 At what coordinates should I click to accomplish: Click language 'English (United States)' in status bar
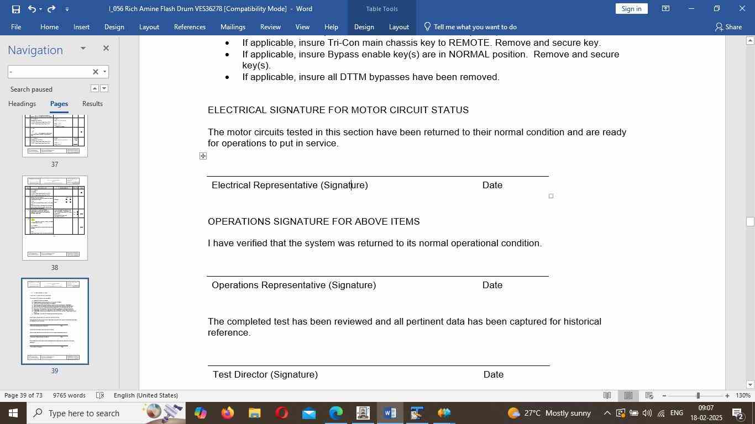(146, 395)
